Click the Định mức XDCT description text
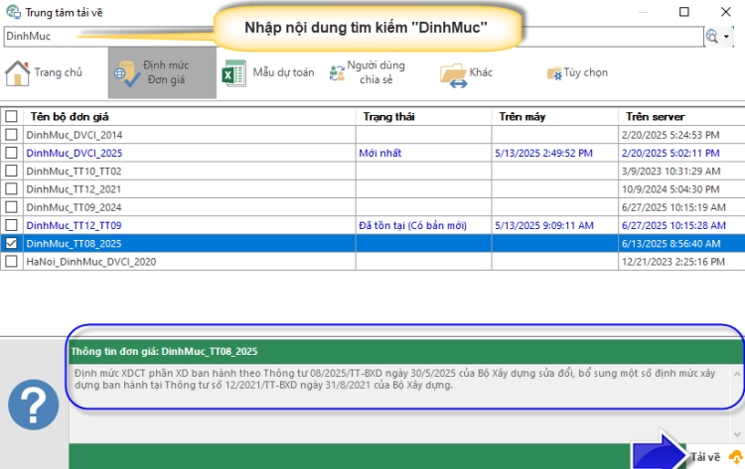 tap(394, 379)
